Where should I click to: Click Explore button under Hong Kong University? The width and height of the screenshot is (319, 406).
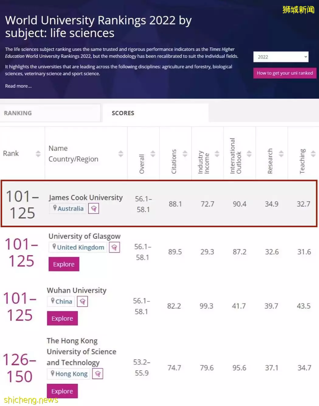tap(62, 391)
